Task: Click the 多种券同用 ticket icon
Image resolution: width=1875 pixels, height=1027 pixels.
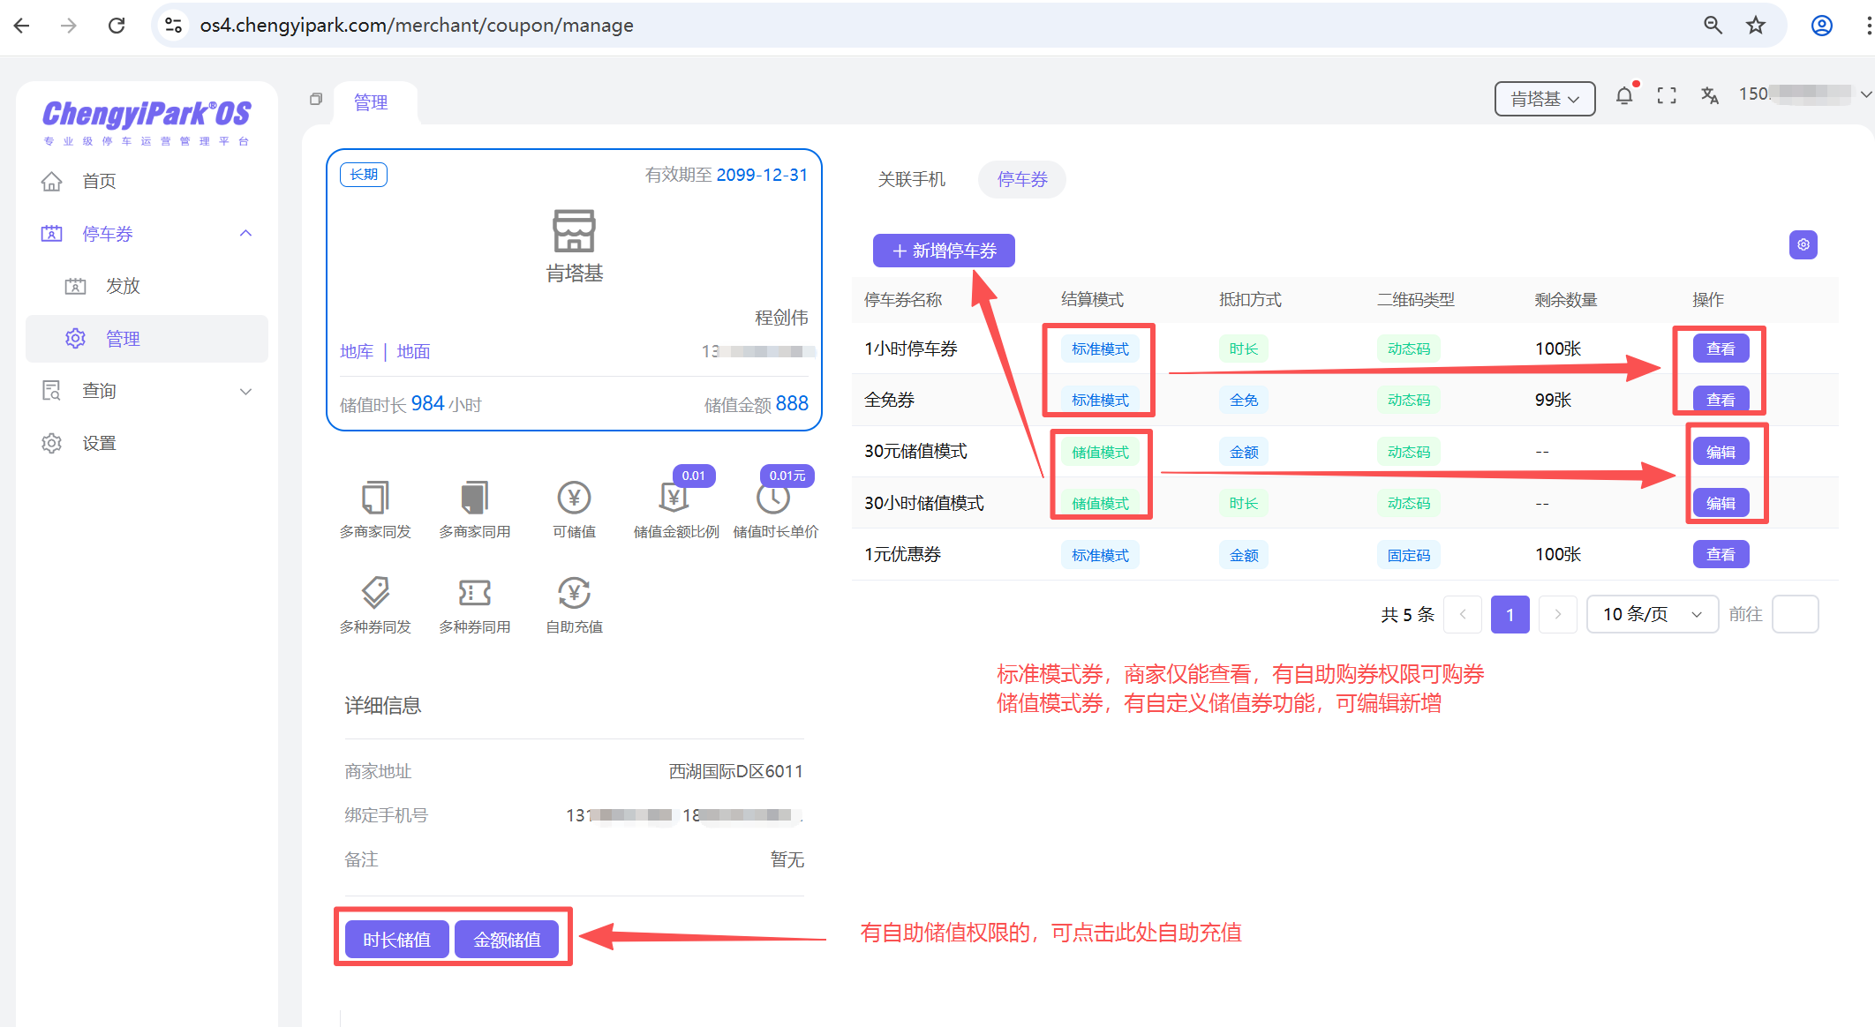Action: tap(474, 593)
